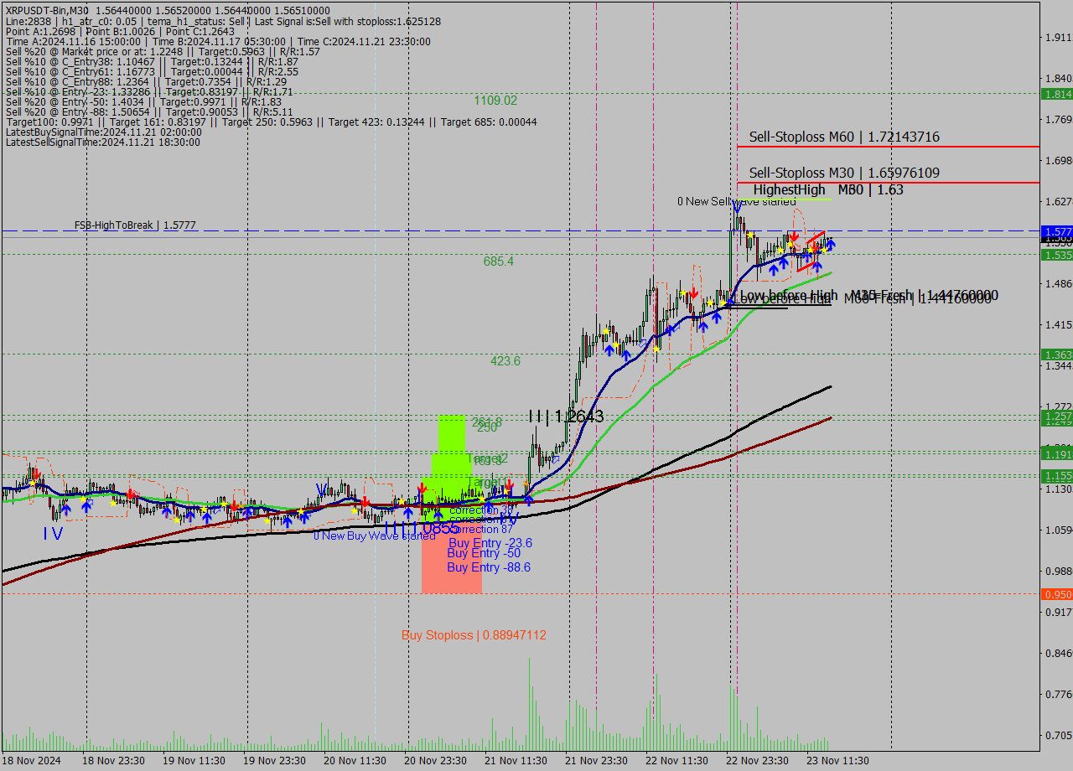
Task: Click the LatestBuySignalTime 2024.11.21 02:00:00 line
Action: coord(104,132)
